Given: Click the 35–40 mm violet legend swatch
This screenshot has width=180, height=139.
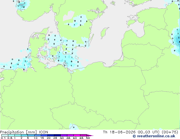Looking at the screenshot, I should click(70, 135).
